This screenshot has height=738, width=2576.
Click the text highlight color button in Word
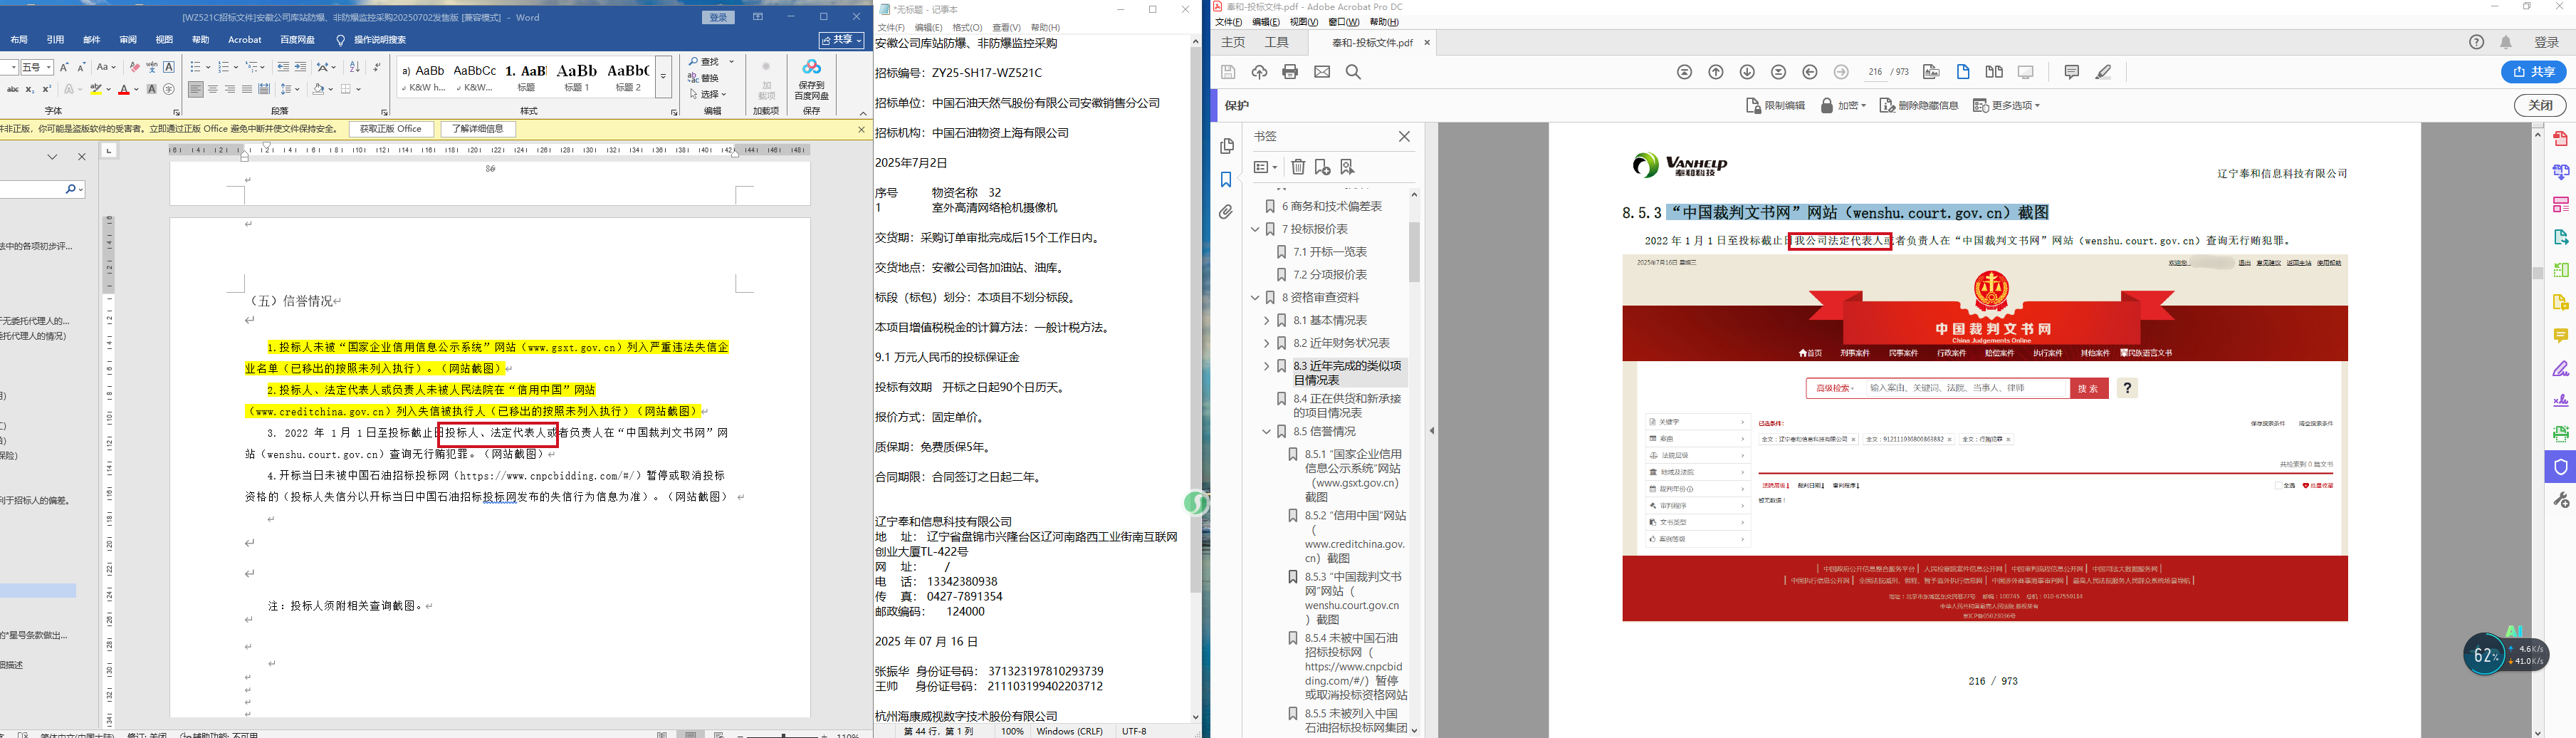tap(97, 89)
